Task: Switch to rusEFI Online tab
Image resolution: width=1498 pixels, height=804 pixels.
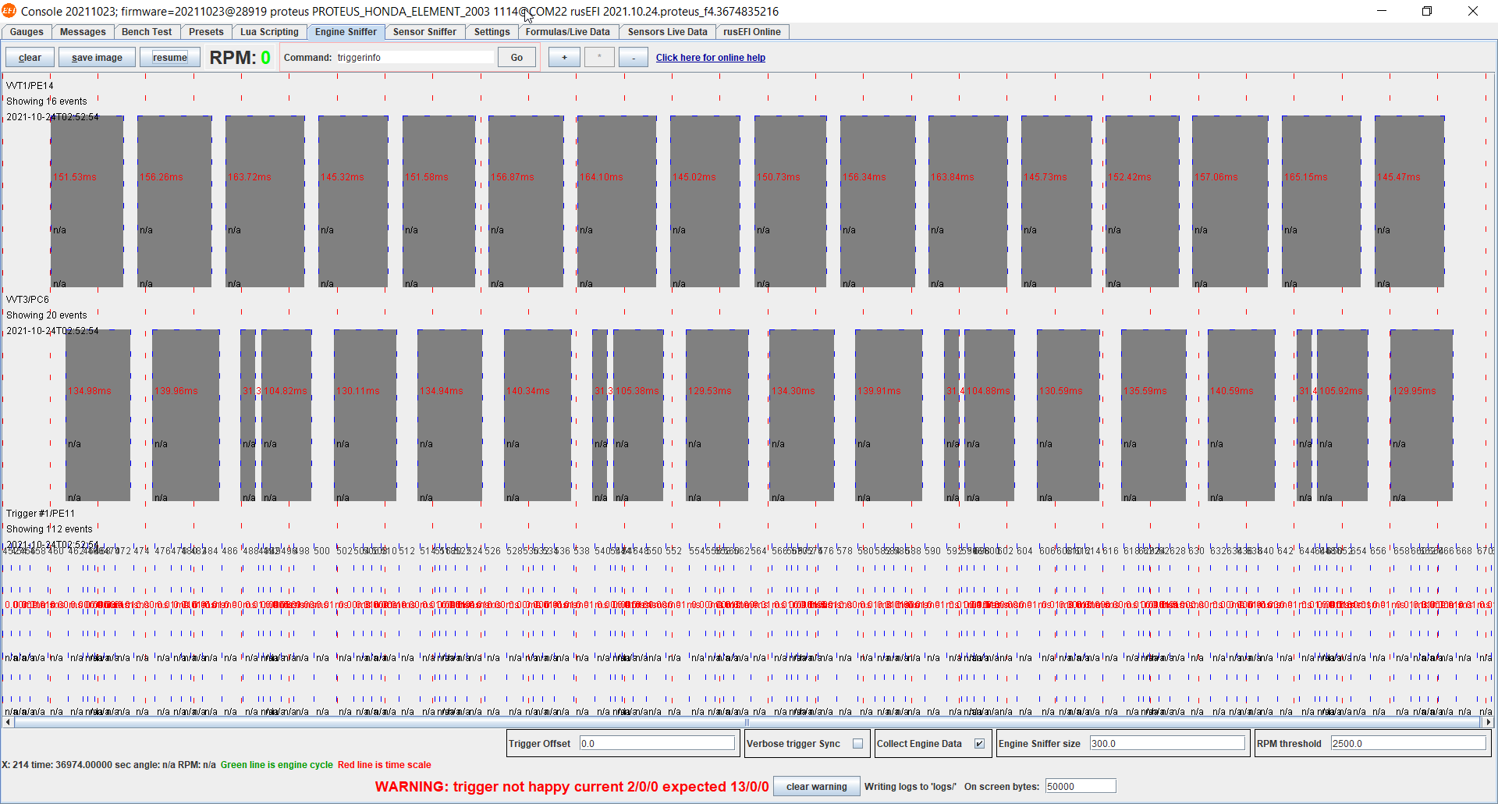Action: (751, 32)
